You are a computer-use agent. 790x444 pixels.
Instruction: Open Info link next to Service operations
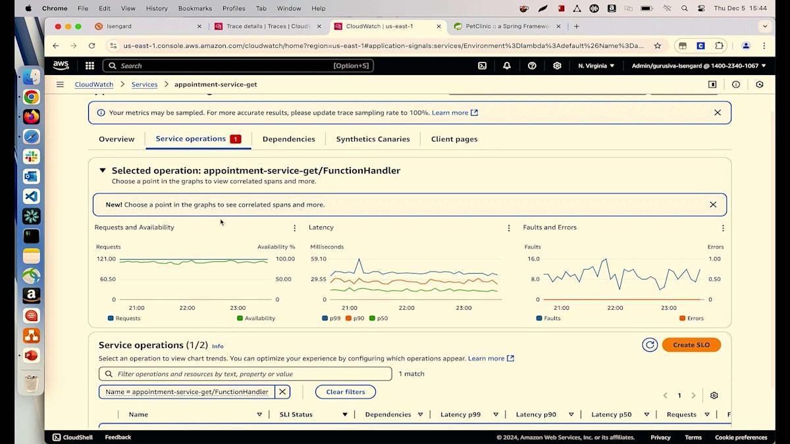(218, 346)
